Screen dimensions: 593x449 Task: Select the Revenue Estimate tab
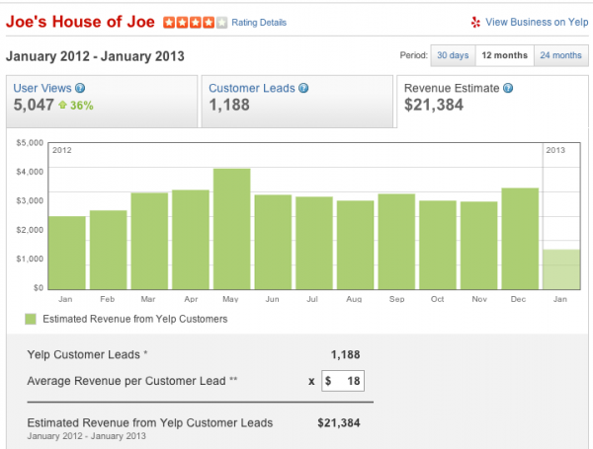492,102
